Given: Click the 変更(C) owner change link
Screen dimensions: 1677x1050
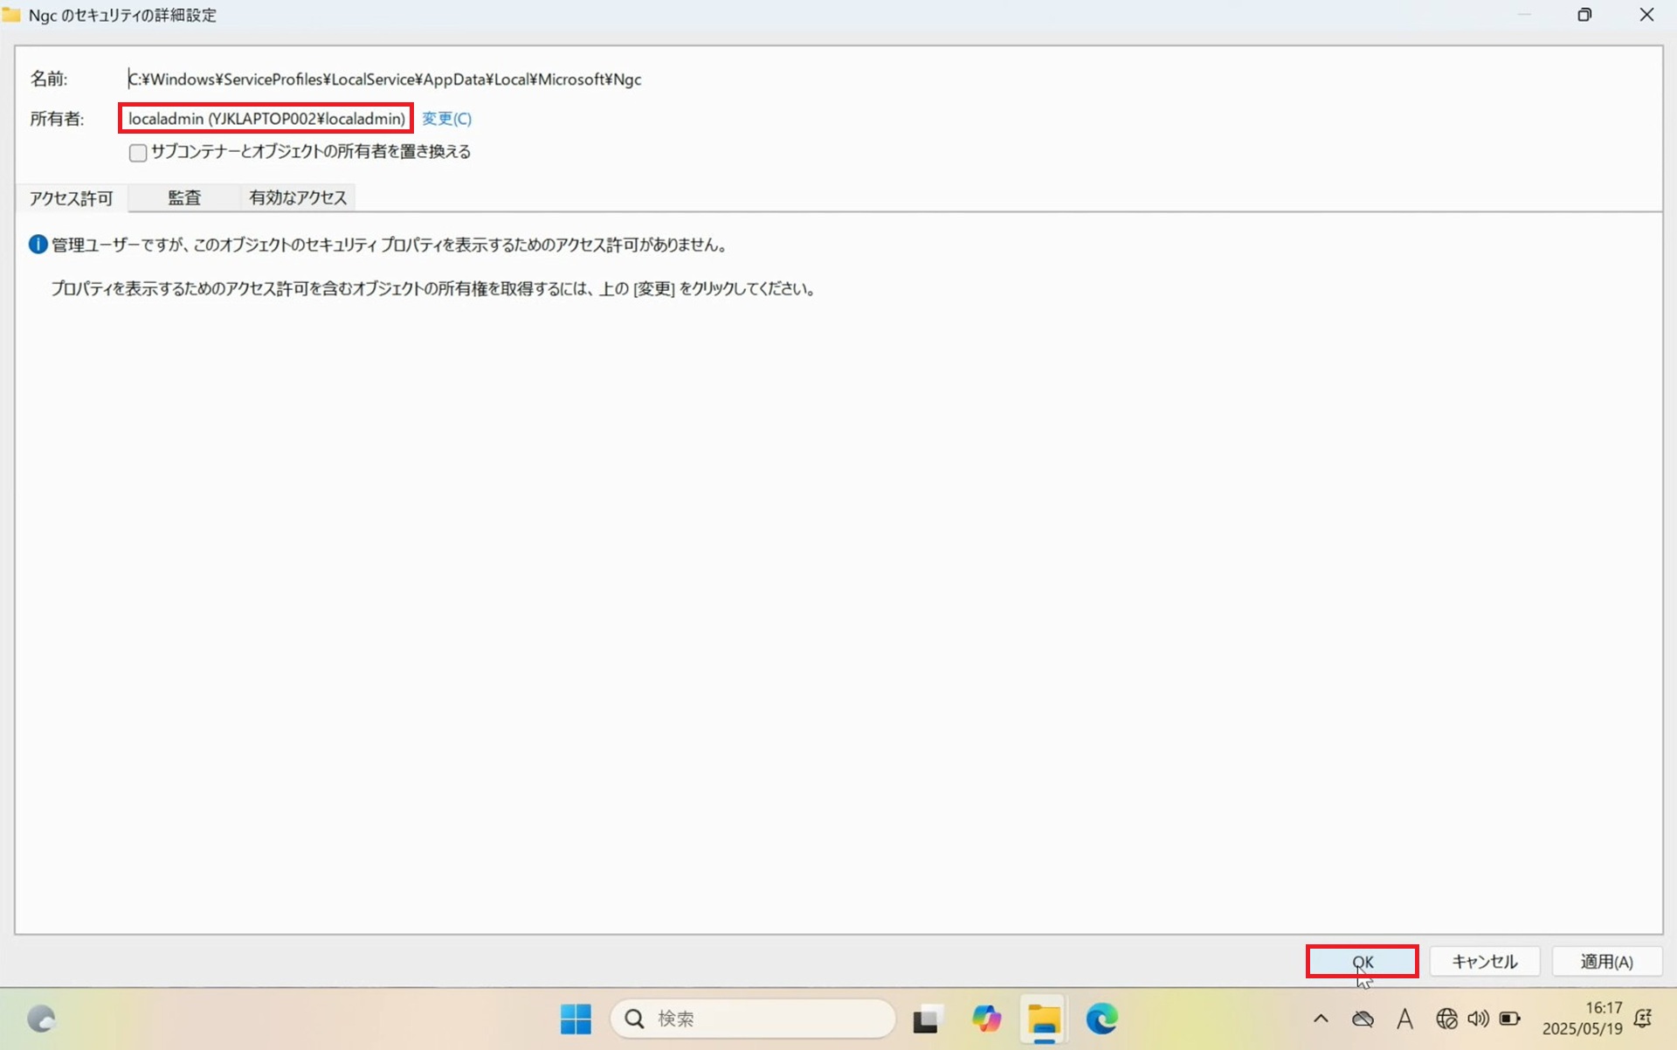Looking at the screenshot, I should (x=446, y=119).
